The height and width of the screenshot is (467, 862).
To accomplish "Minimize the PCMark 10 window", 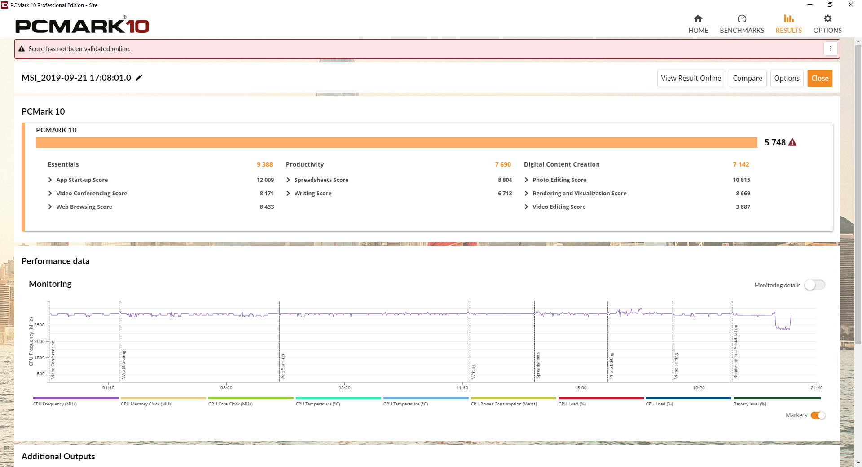I will 810,5.
